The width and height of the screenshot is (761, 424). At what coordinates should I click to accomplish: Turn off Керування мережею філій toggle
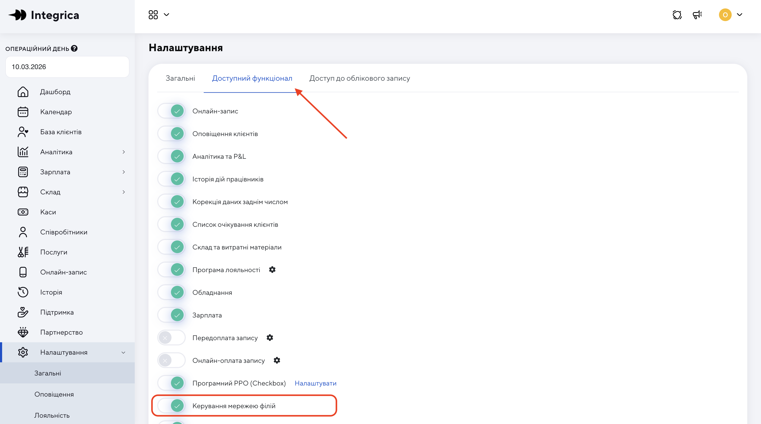click(x=172, y=406)
